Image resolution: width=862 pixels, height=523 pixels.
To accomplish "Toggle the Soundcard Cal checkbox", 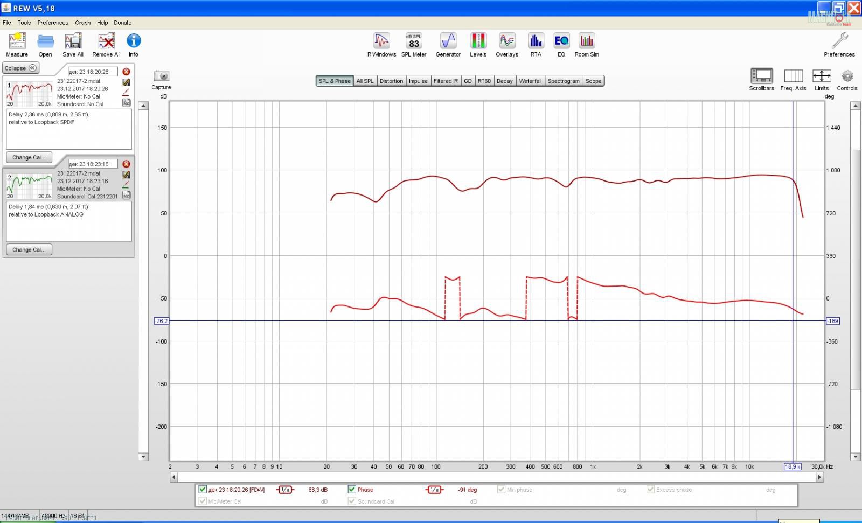I will (x=352, y=501).
